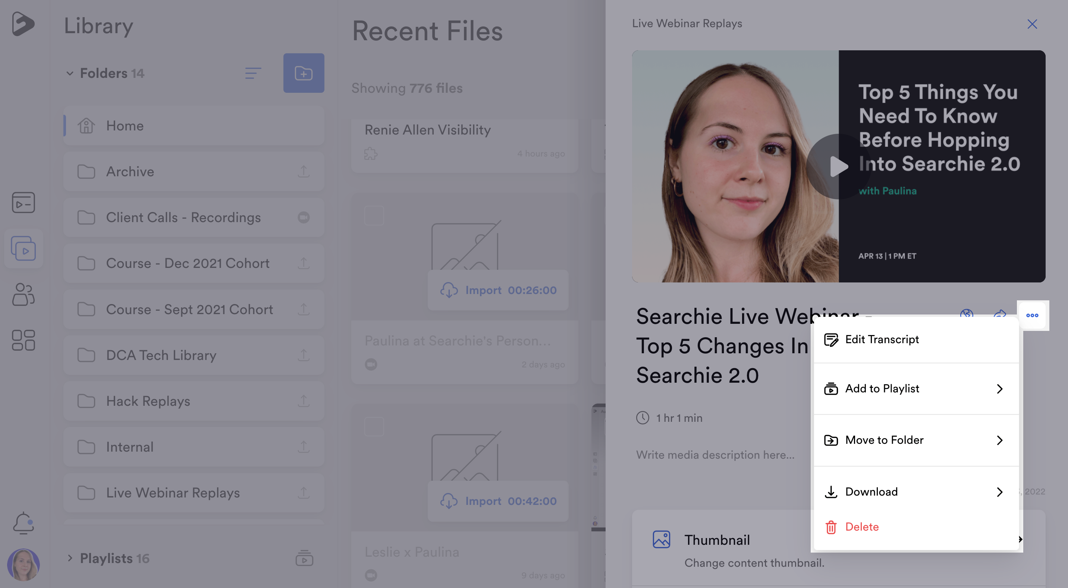The image size is (1068, 588).
Task: Select Move to Folder menu option
Action: tap(916, 440)
